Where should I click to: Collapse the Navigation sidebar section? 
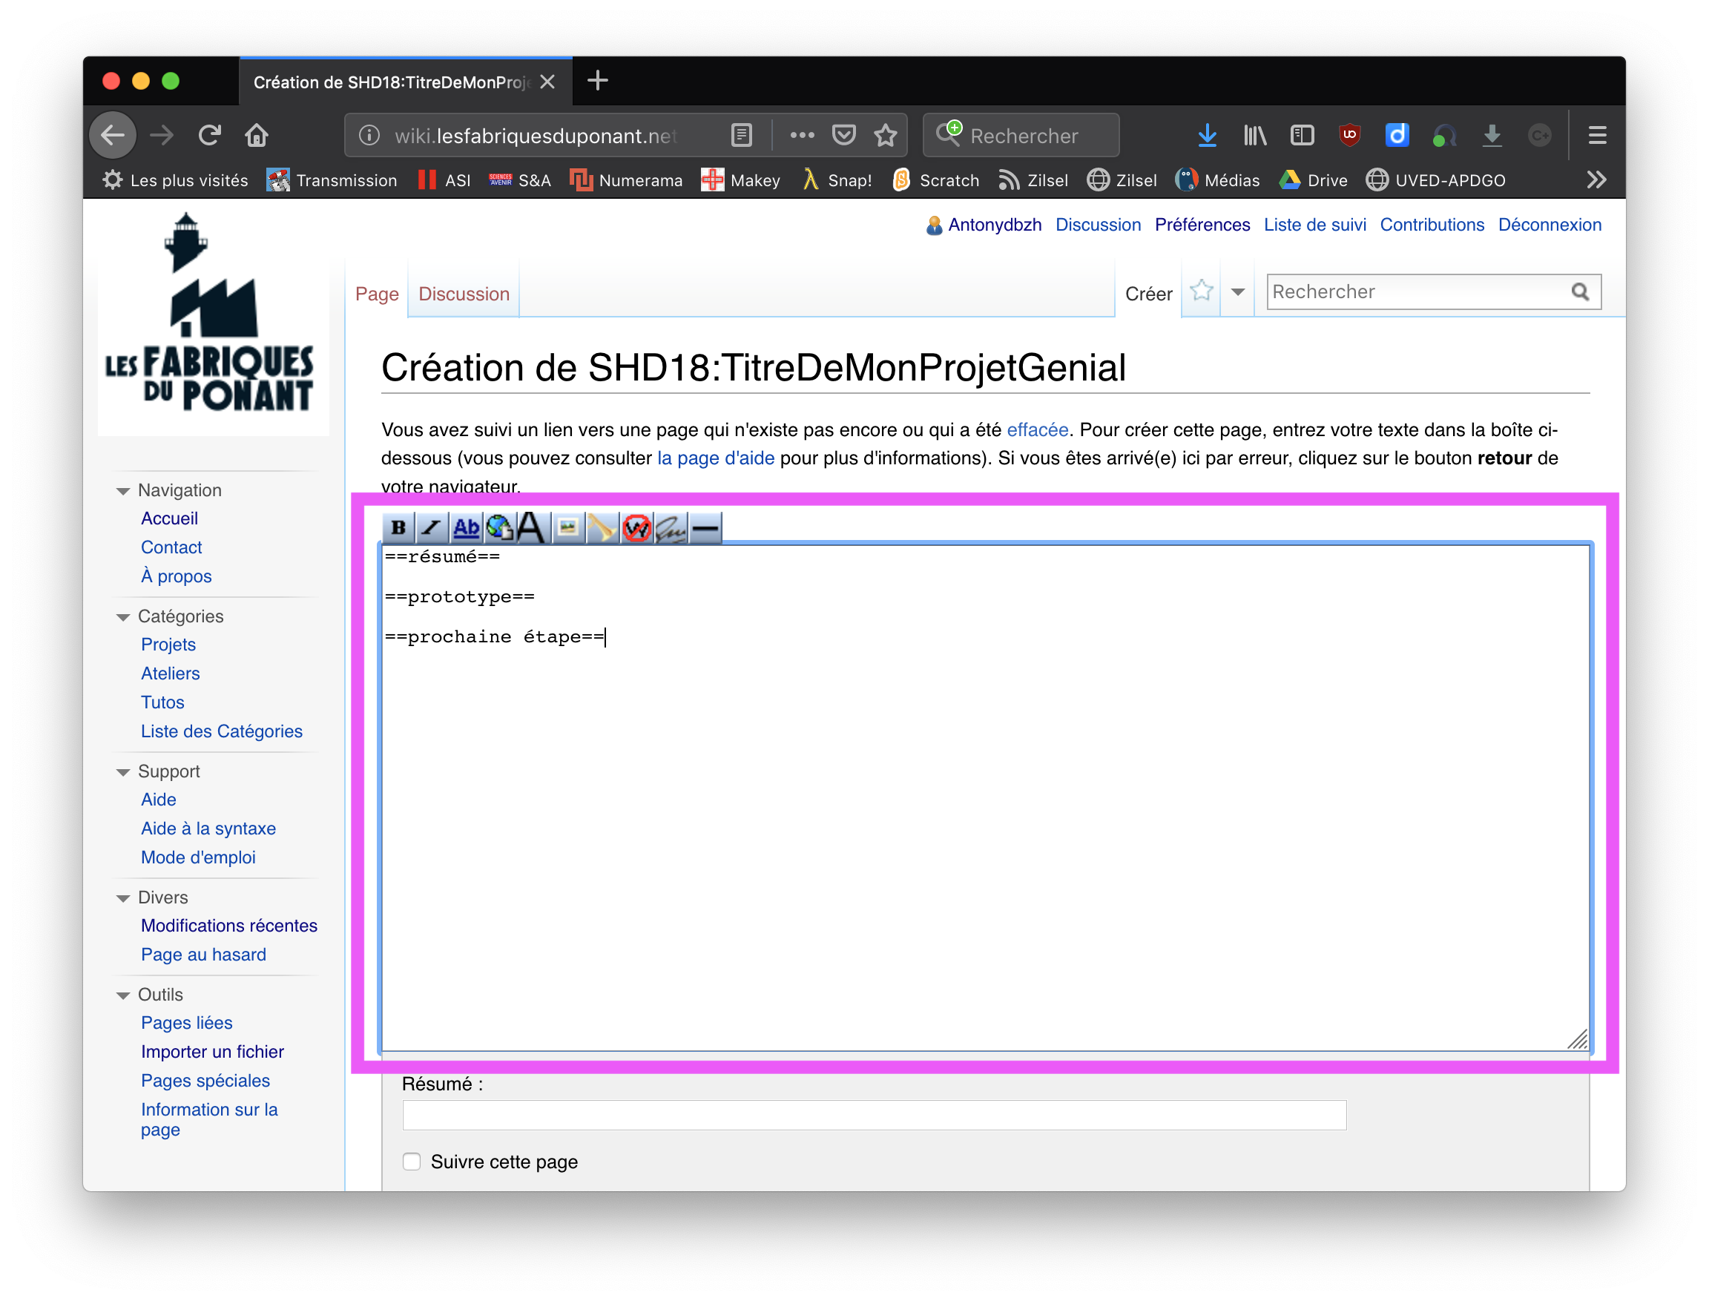[122, 491]
